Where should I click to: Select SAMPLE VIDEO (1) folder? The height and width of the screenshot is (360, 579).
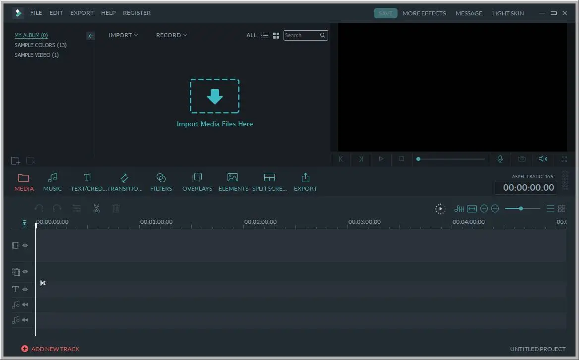point(37,55)
